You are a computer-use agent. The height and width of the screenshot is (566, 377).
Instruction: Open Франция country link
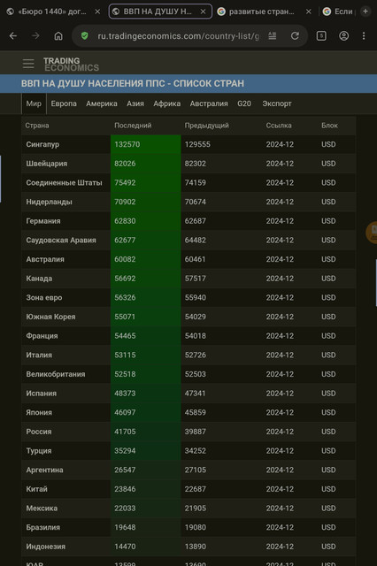tap(42, 336)
